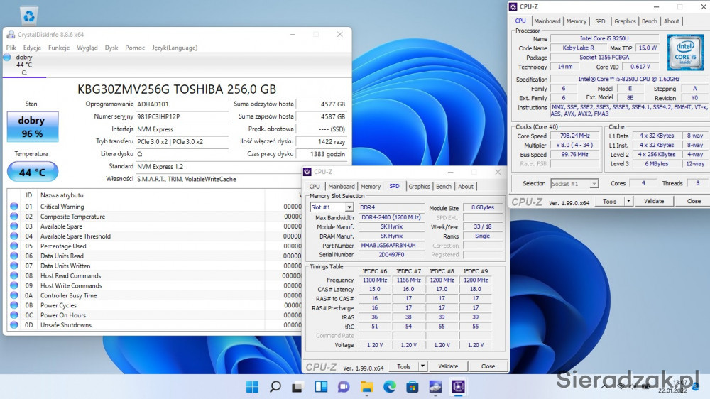Click the Windows Start button

coord(252,387)
